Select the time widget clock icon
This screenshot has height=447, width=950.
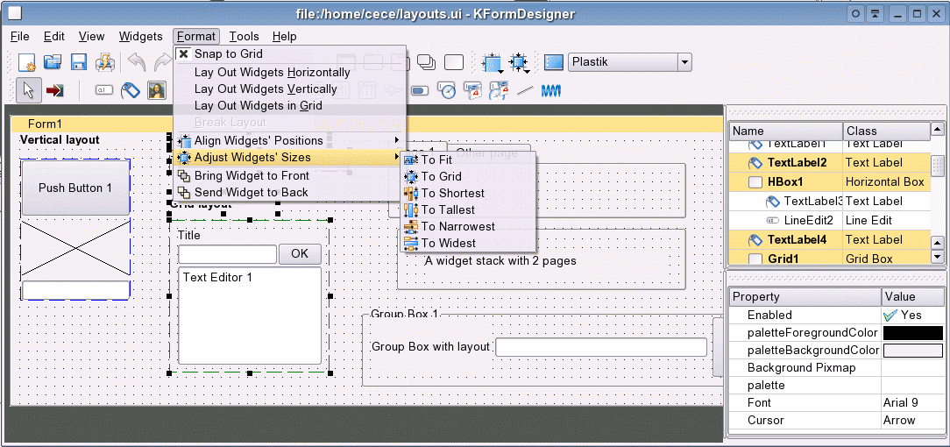(x=447, y=89)
